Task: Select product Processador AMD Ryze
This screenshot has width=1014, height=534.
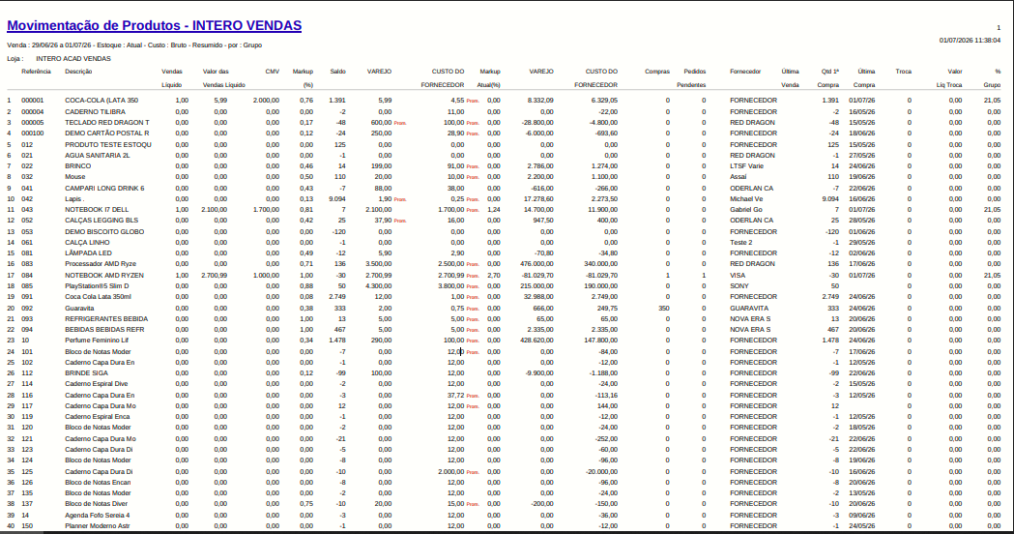Action: [101, 264]
